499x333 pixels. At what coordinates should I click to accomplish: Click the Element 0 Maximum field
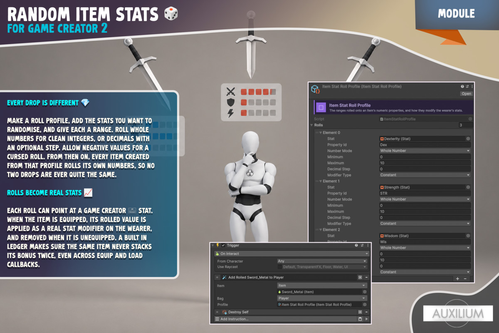tap(425, 163)
